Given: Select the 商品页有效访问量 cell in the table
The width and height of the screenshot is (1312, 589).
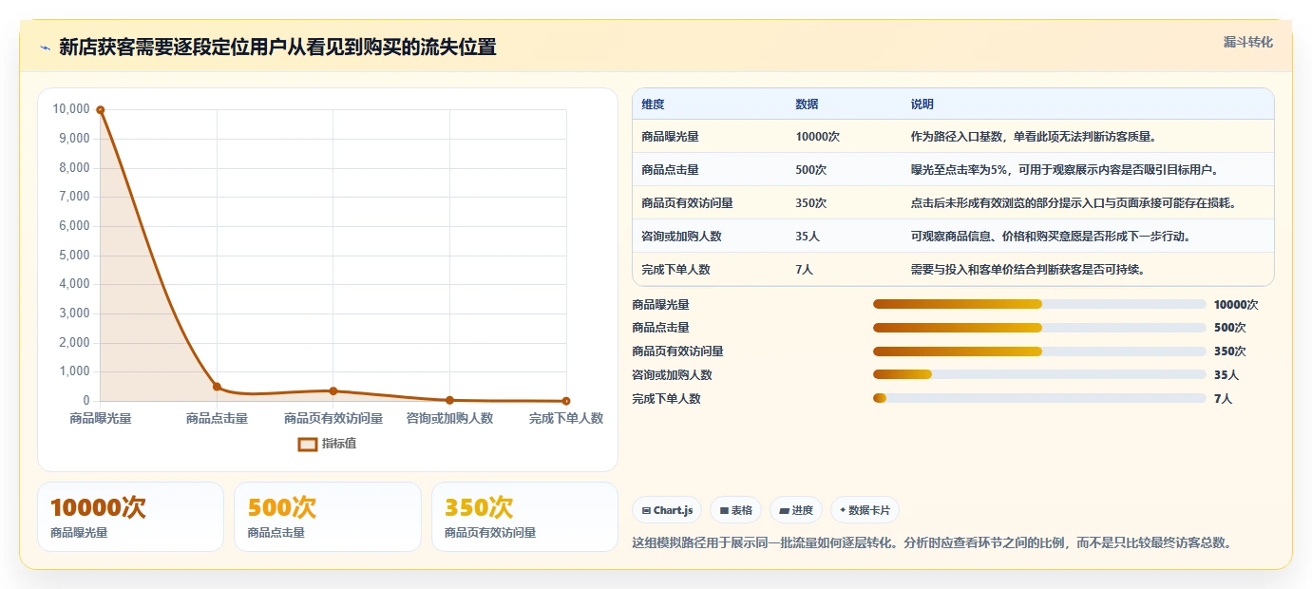Looking at the screenshot, I should (687, 203).
